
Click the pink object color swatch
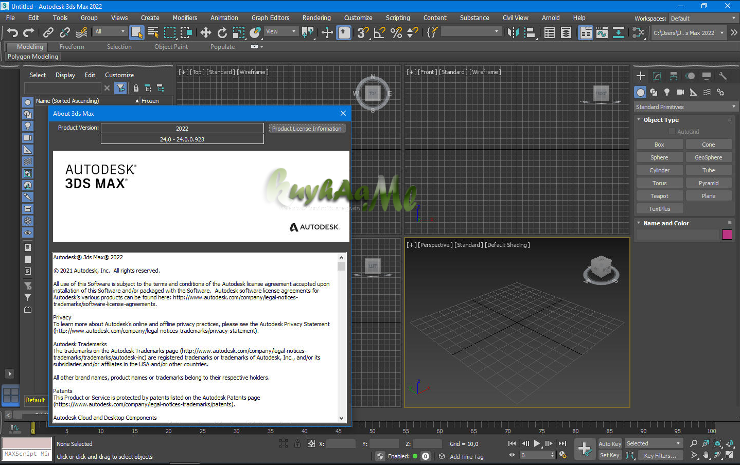pos(727,235)
